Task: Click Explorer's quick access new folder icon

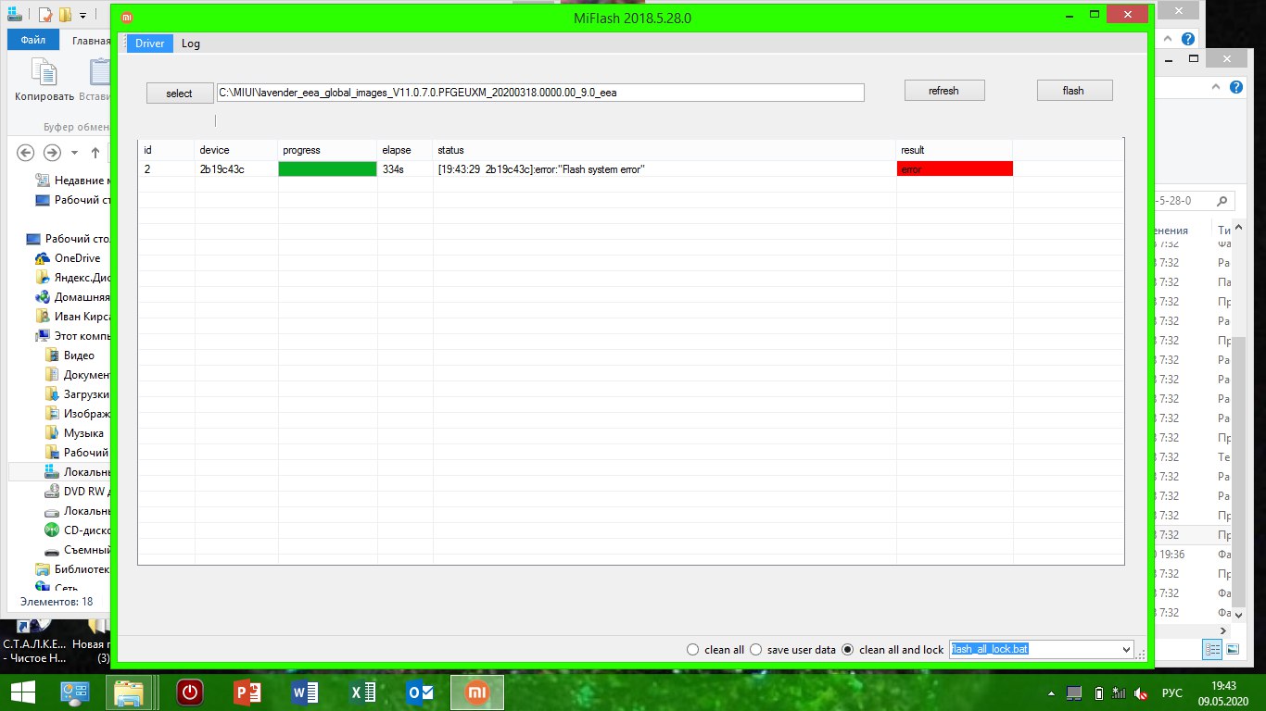Action: click(x=64, y=15)
